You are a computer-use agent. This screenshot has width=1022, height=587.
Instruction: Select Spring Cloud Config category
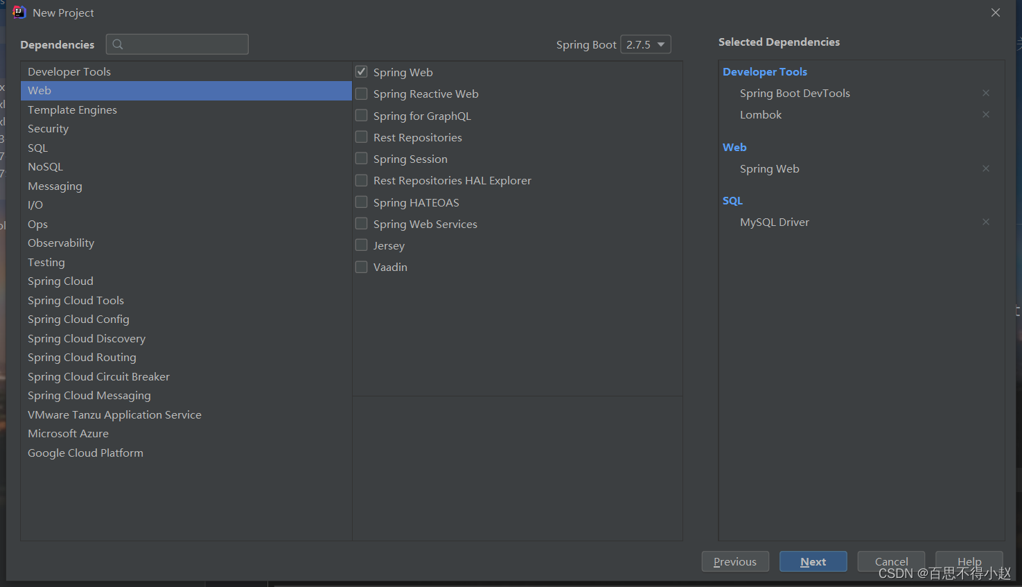(x=186, y=319)
